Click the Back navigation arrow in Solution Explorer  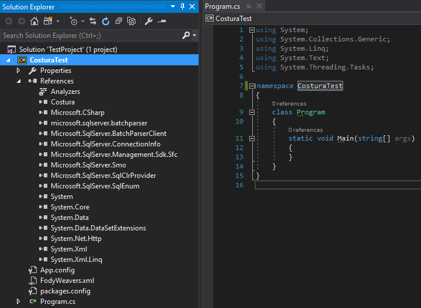(9, 21)
